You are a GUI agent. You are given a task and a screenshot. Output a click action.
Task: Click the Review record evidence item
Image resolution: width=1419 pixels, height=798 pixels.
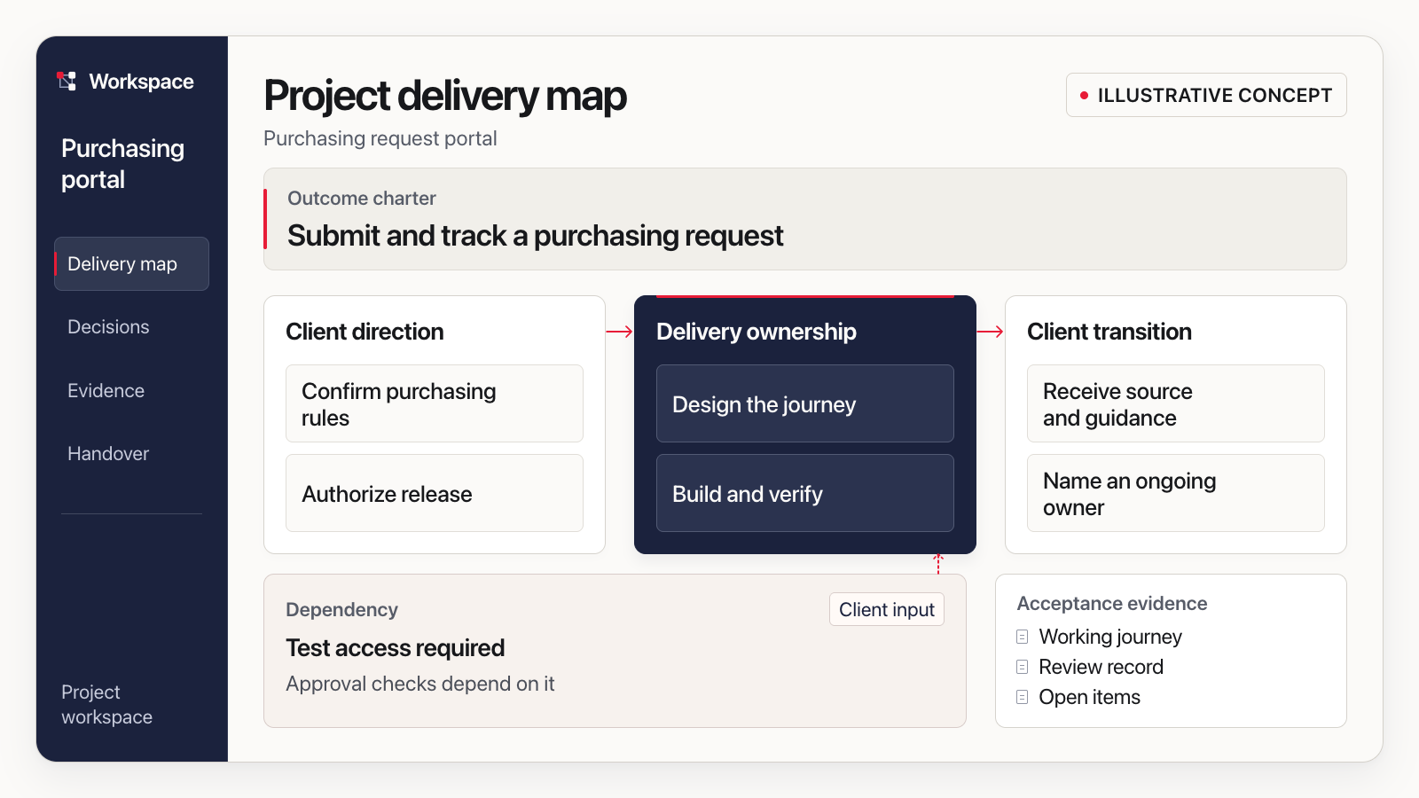pyautogui.click(x=1101, y=667)
